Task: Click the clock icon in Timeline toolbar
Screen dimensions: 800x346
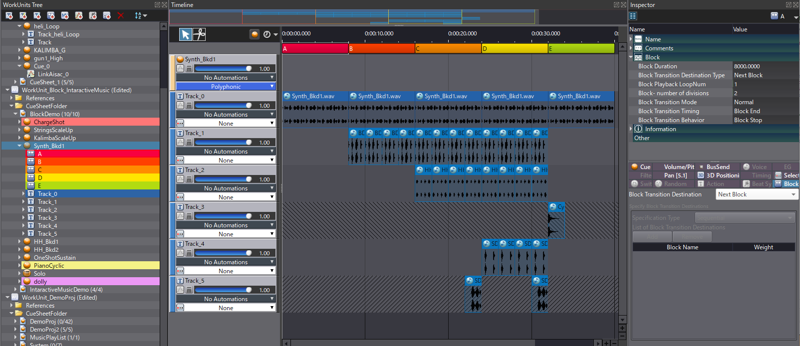Action: 267,34
